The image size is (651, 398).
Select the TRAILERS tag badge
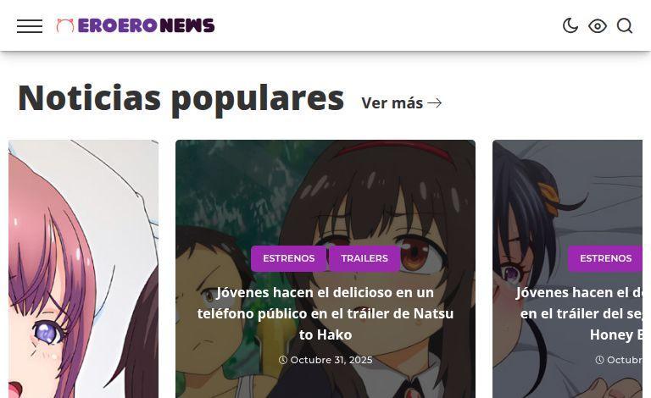pos(364,258)
